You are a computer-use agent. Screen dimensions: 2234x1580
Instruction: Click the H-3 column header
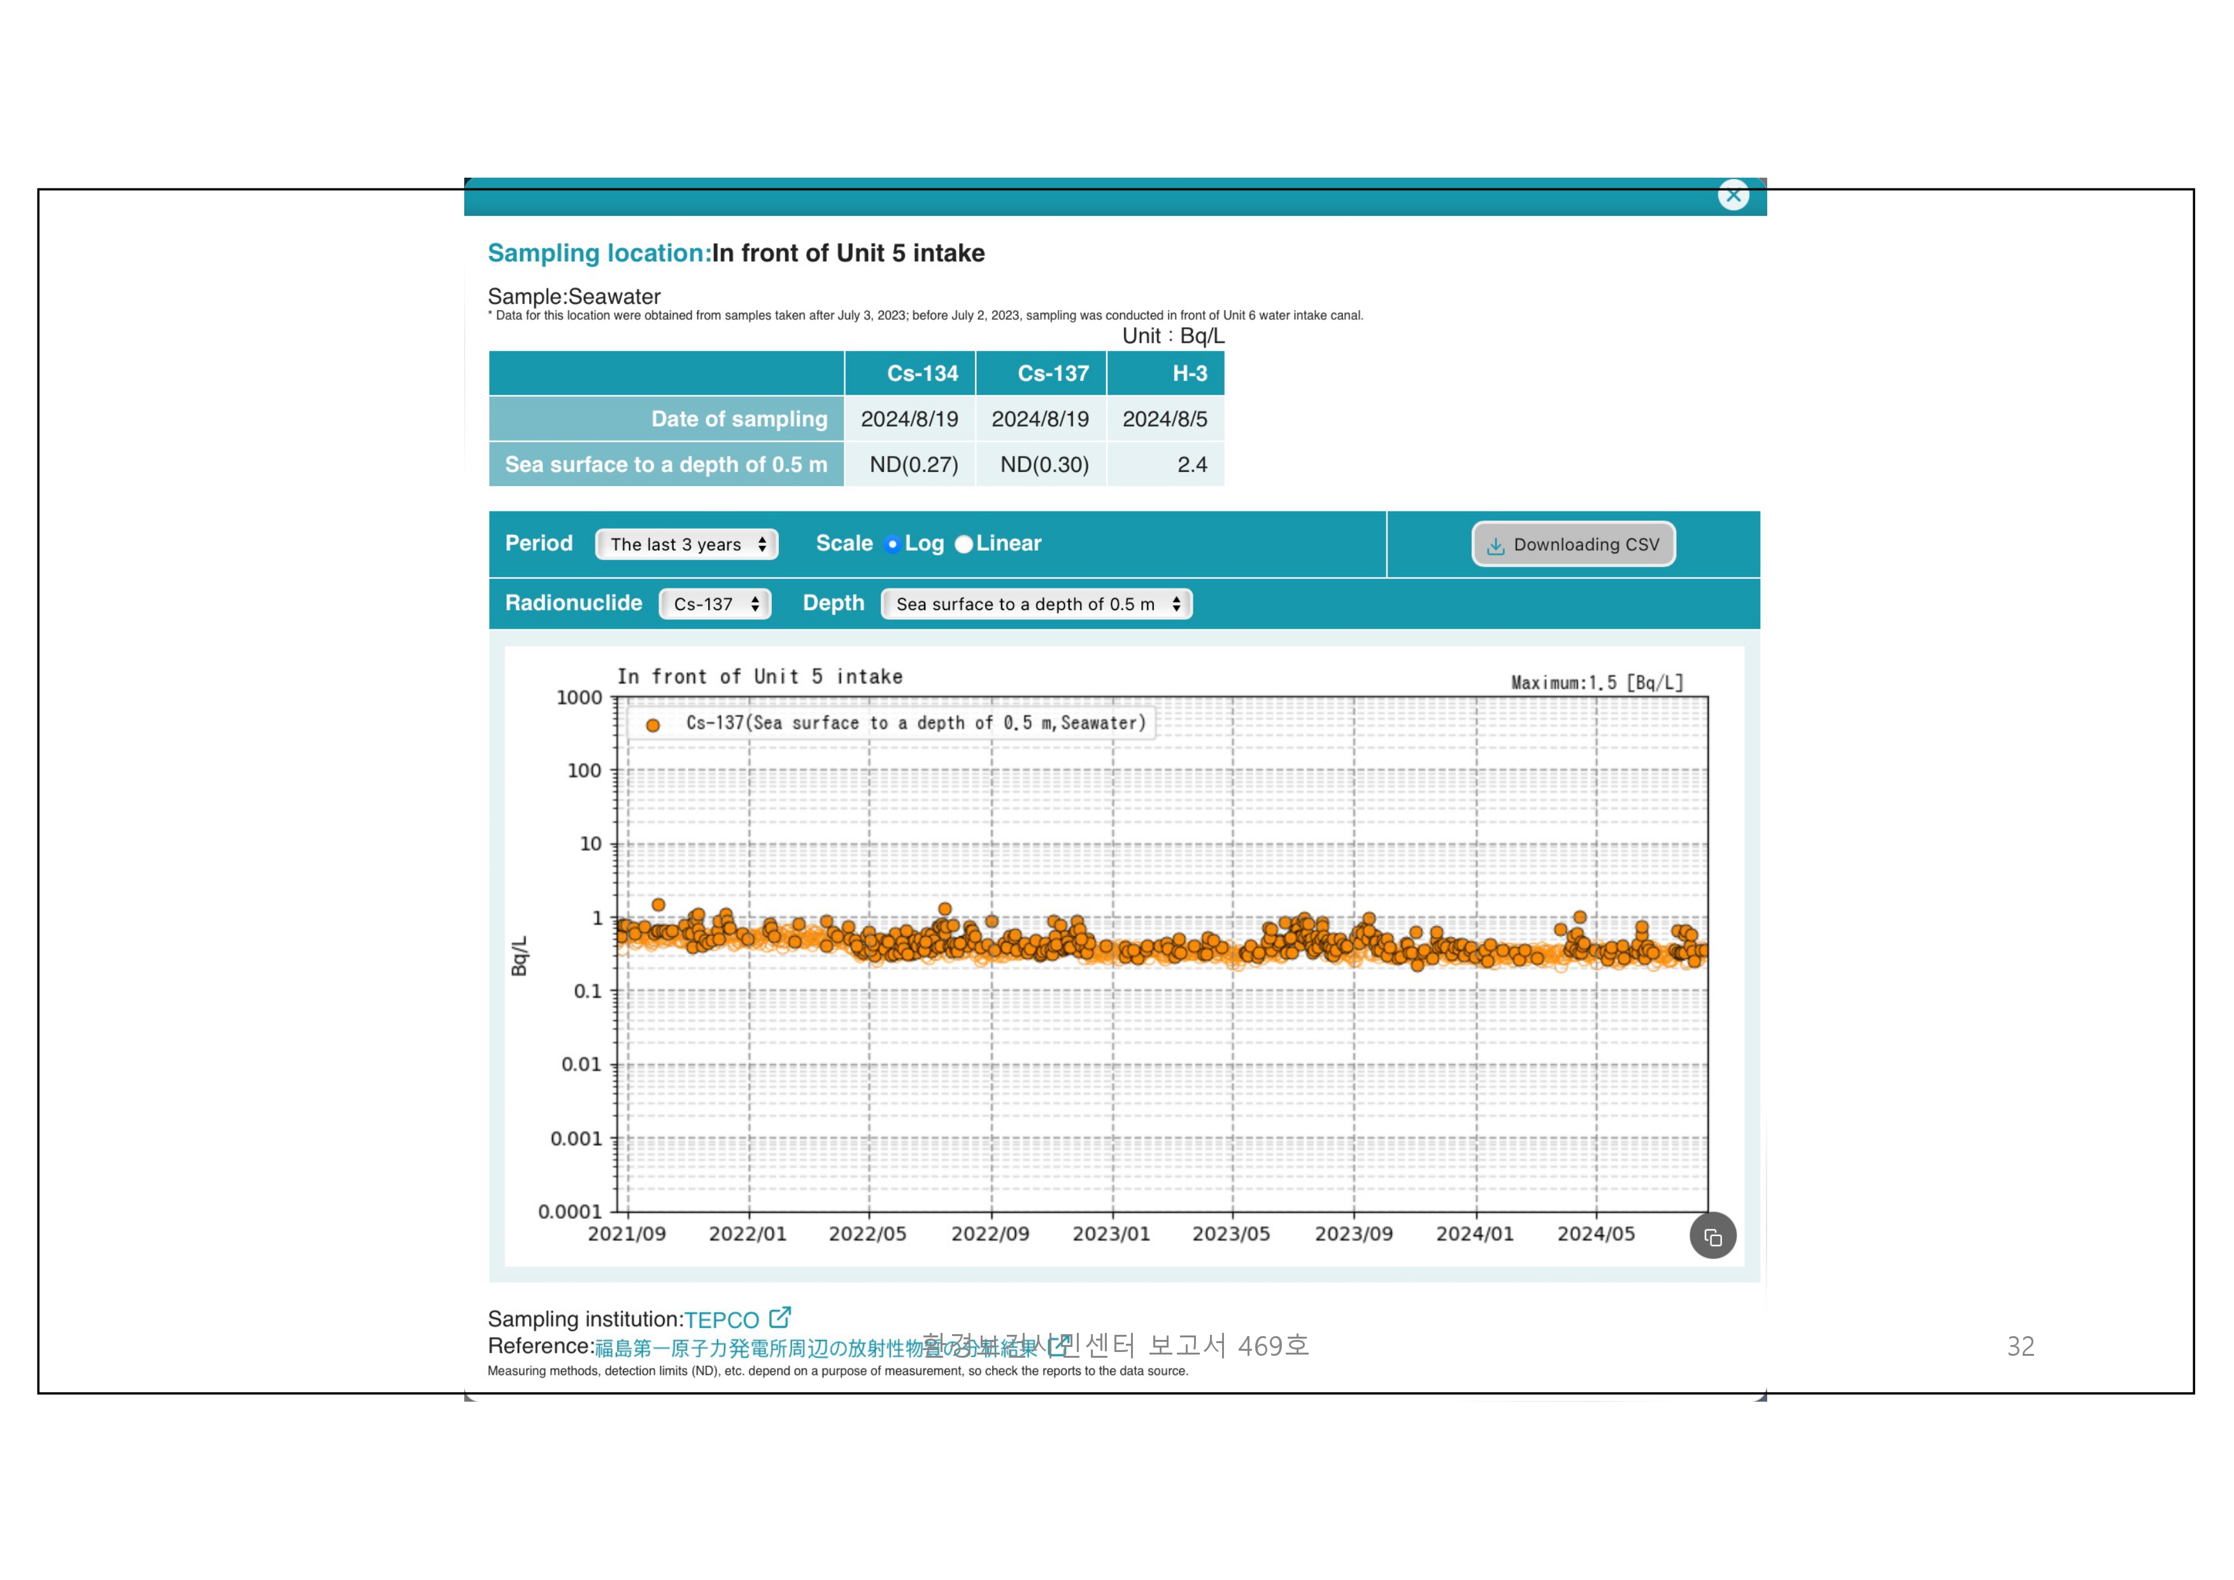coord(1165,374)
